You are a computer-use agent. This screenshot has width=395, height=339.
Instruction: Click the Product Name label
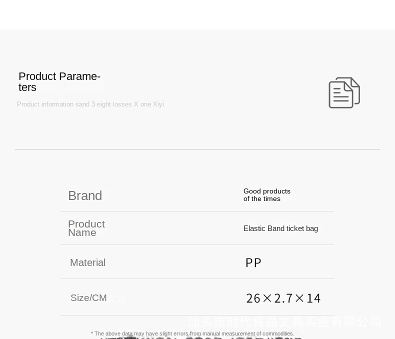[x=86, y=228]
